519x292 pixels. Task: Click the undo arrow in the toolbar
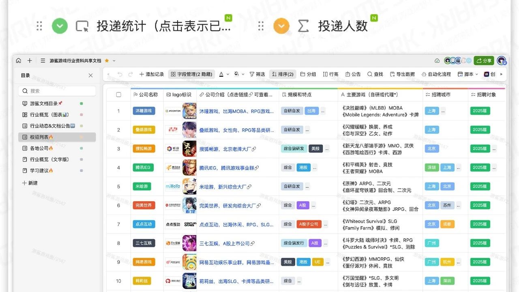(120, 74)
